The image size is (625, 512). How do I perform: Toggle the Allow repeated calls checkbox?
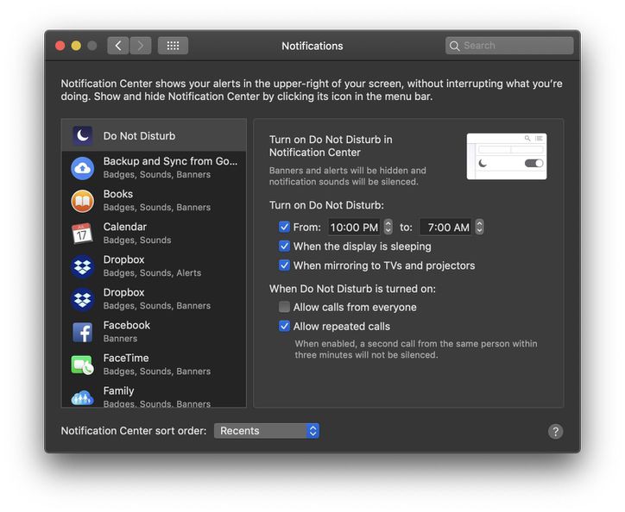tap(285, 327)
